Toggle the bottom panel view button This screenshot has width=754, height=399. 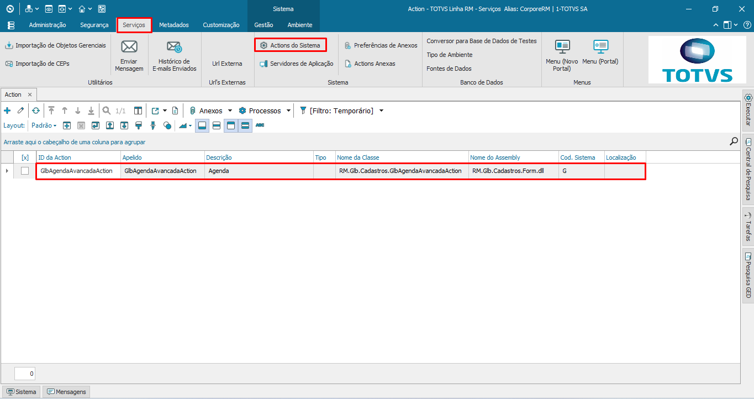coord(202,125)
